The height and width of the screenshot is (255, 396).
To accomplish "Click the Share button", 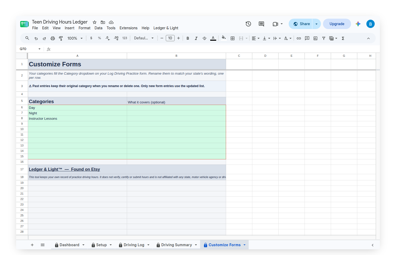I will (301, 24).
